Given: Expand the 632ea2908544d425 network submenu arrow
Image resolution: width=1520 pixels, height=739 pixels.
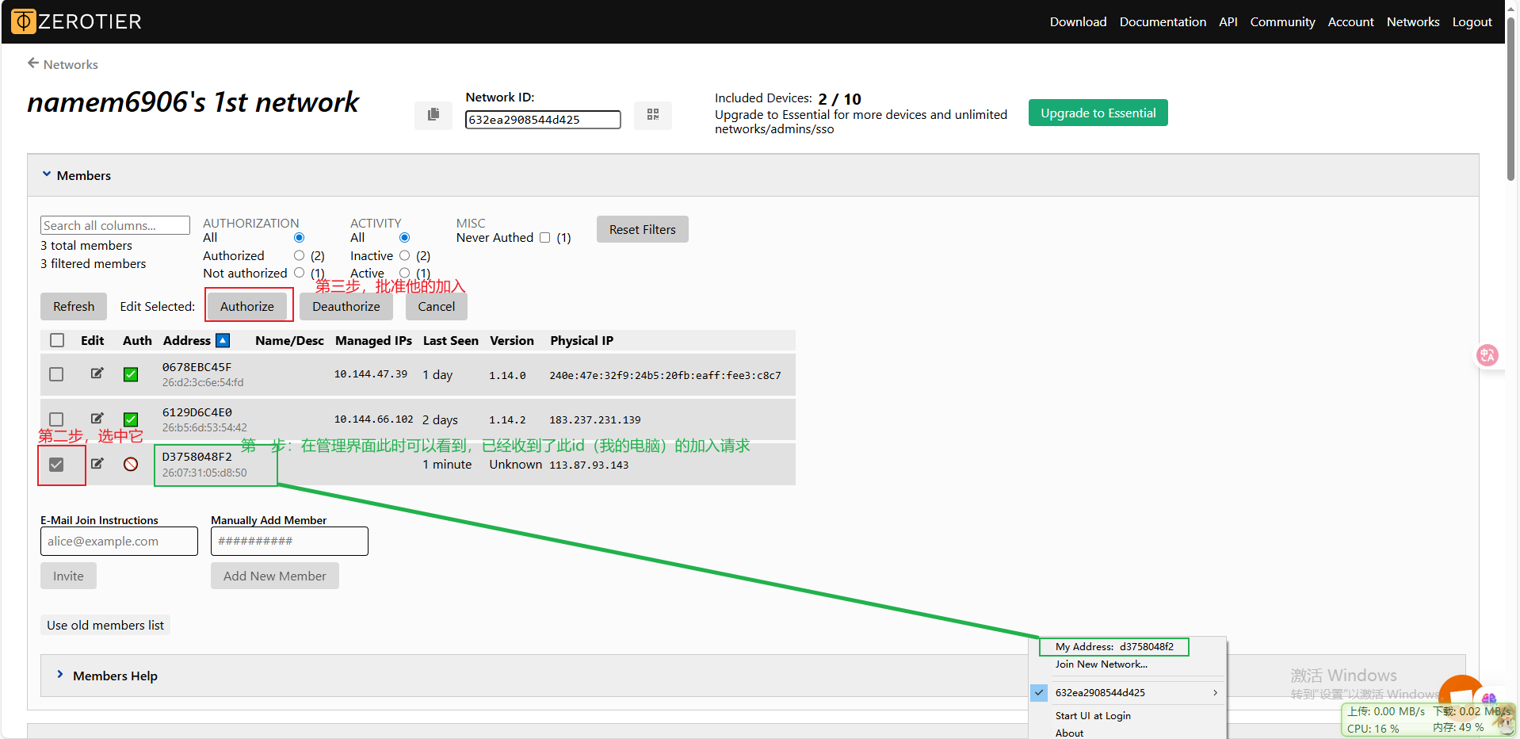Looking at the screenshot, I should click(x=1215, y=693).
